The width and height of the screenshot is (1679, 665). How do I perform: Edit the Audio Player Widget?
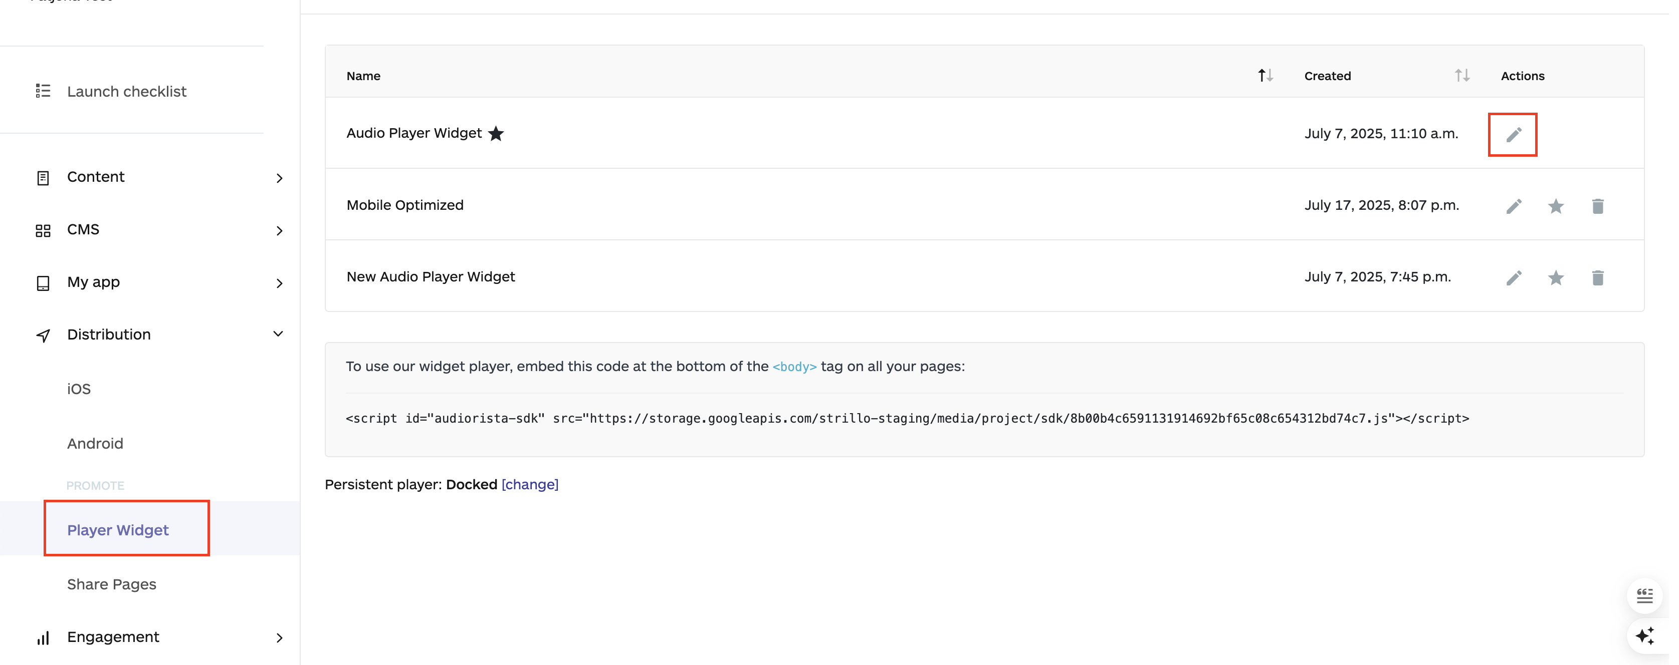1514,135
